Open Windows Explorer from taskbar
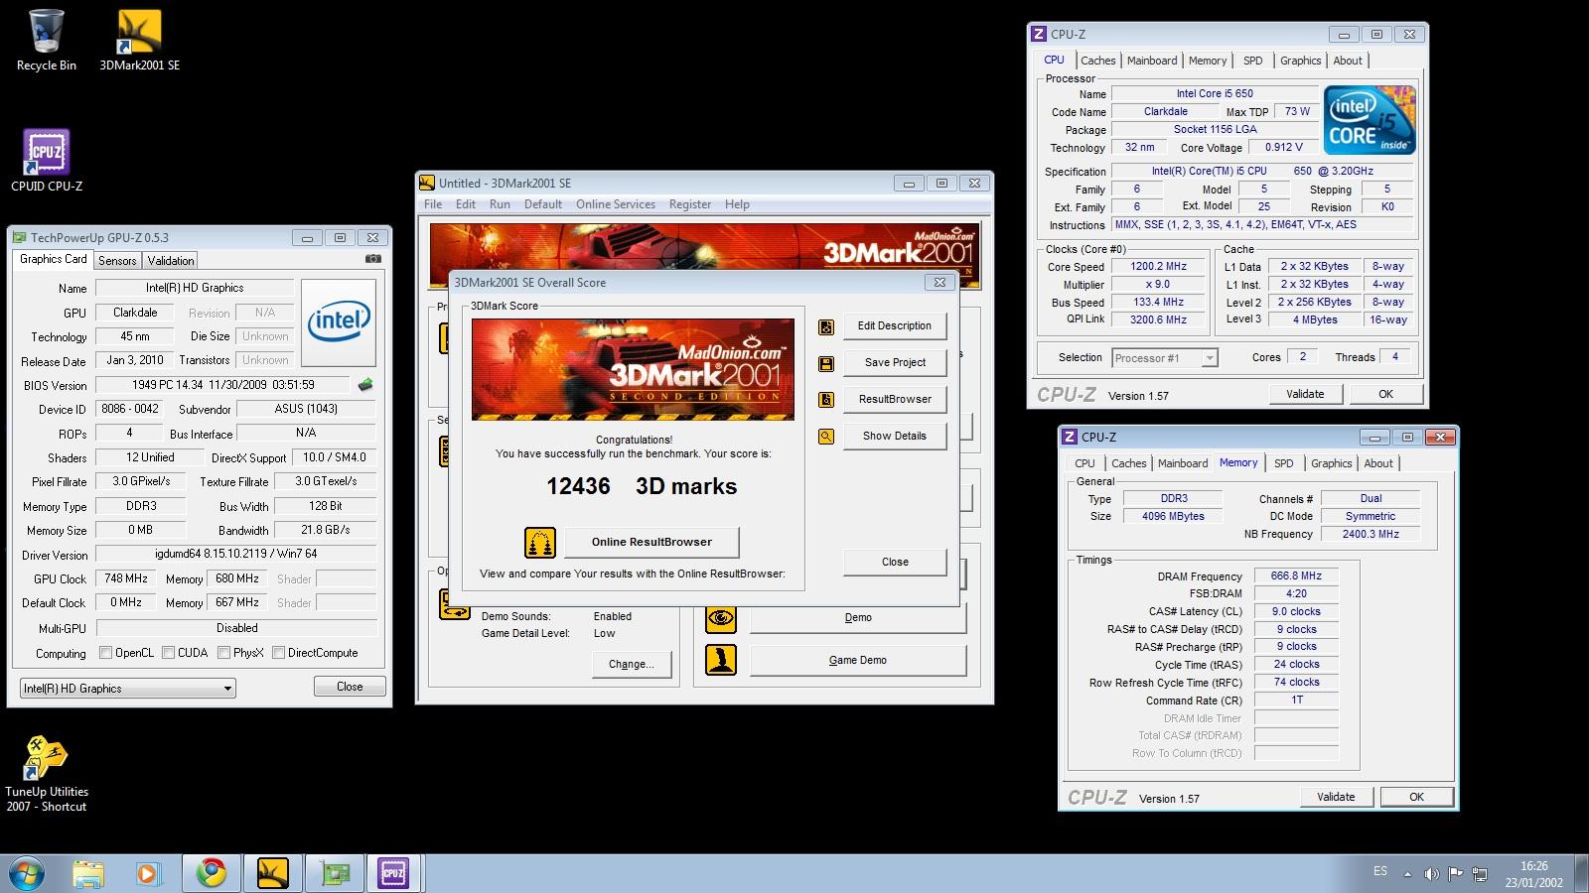1589x893 pixels. 88,873
